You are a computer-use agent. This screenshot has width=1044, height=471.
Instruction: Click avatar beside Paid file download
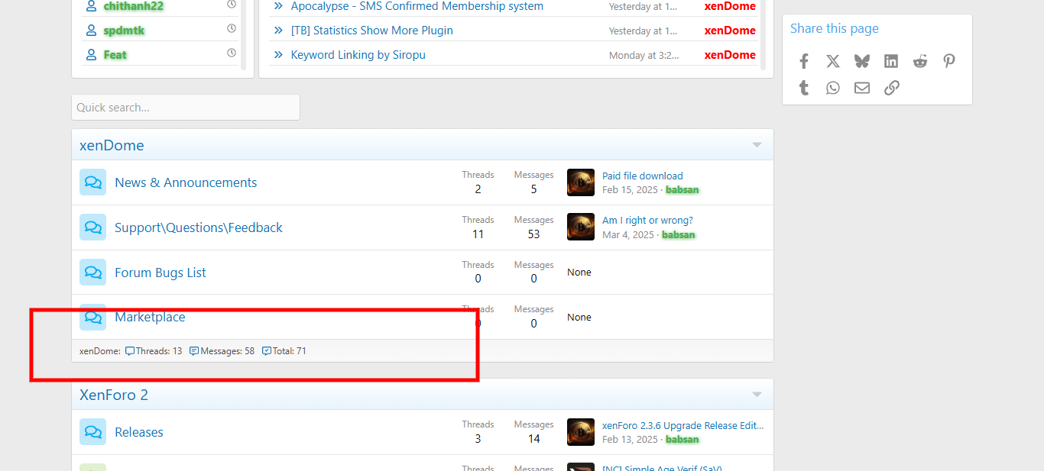[x=581, y=182]
